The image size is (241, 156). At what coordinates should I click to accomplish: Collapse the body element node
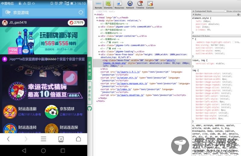[97, 21]
